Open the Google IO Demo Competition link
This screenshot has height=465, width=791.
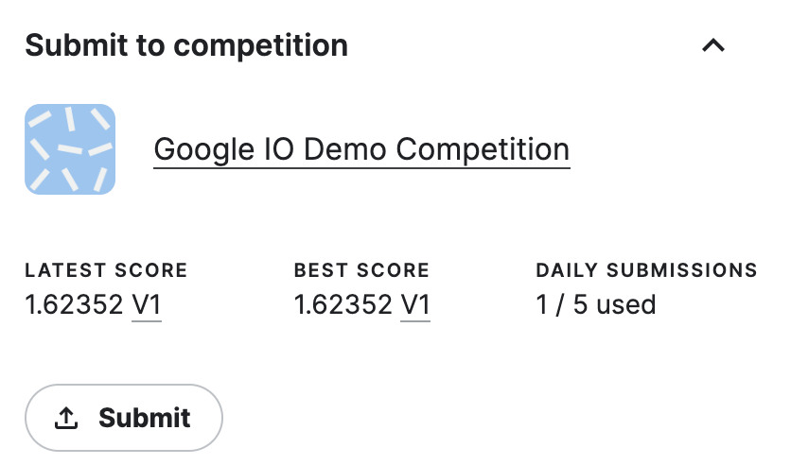click(361, 149)
